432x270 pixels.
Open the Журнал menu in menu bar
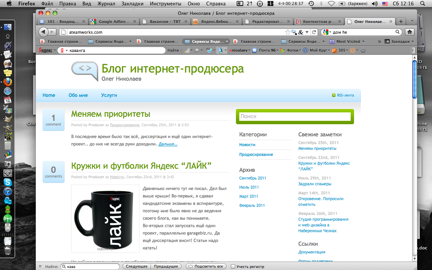point(106,4)
